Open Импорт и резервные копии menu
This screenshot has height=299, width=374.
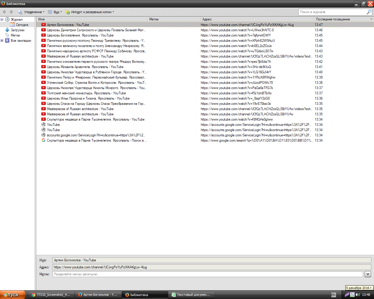click(89, 12)
